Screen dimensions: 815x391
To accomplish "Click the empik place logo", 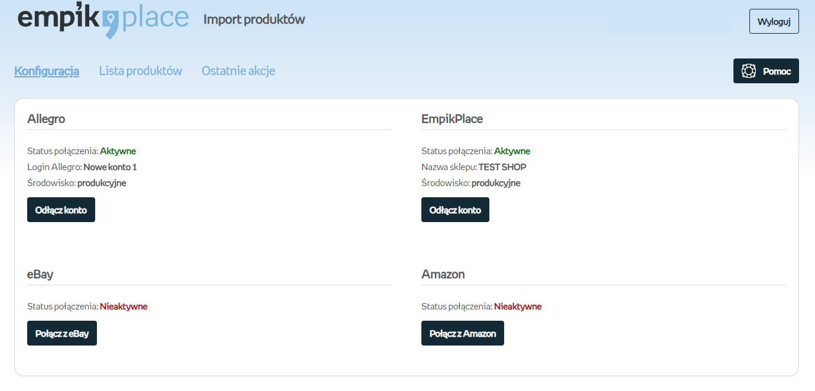I will coord(103,20).
